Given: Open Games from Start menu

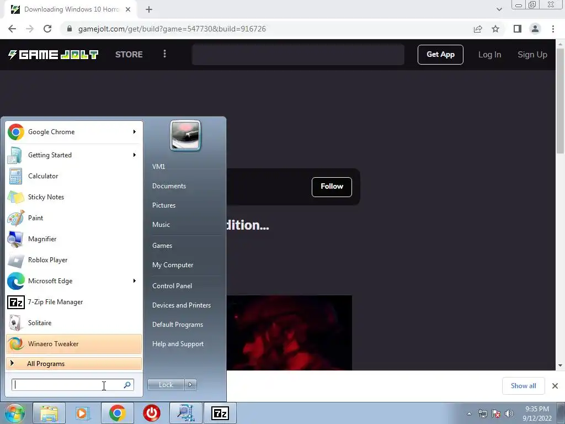Looking at the screenshot, I should pos(162,246).
